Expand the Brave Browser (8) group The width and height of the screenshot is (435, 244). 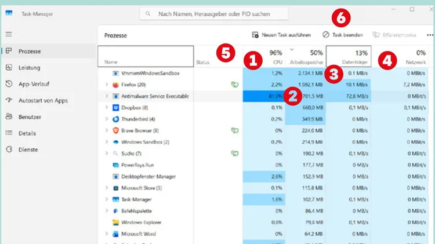[x=107, y=130]
